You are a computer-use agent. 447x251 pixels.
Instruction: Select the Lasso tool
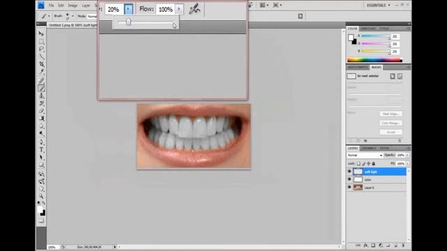[x=42, y=49]
